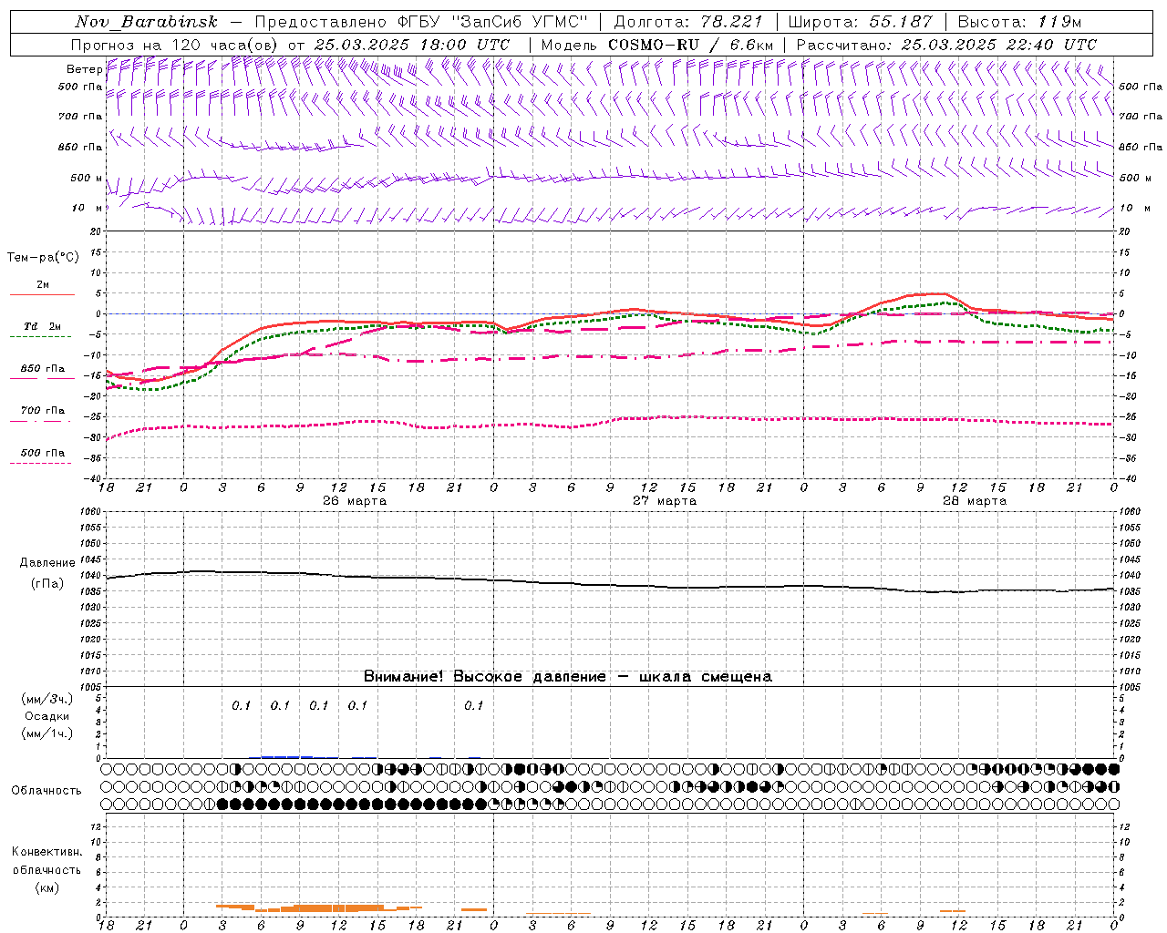Click the "28 марта" date label

(x=976, y=501)
